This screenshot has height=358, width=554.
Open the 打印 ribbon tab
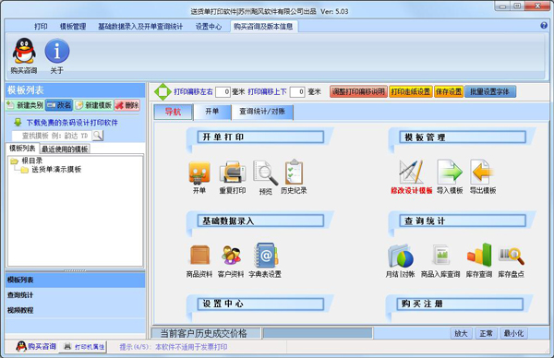click(x=41, y=27)
